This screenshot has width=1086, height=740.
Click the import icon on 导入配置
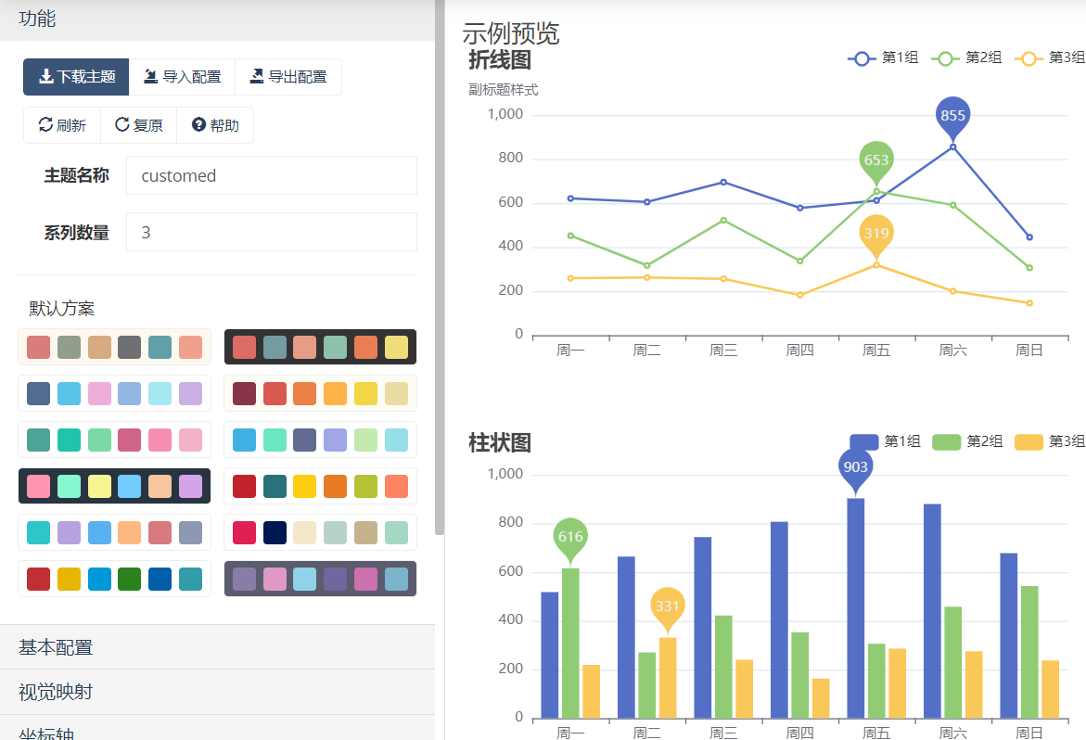(x=150, y=77)
